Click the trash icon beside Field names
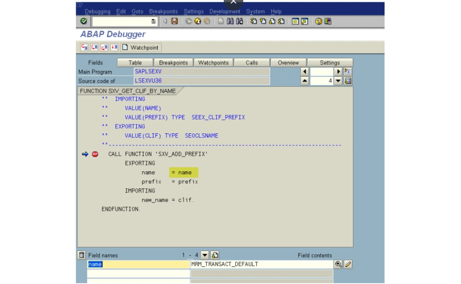 point(82,255)
